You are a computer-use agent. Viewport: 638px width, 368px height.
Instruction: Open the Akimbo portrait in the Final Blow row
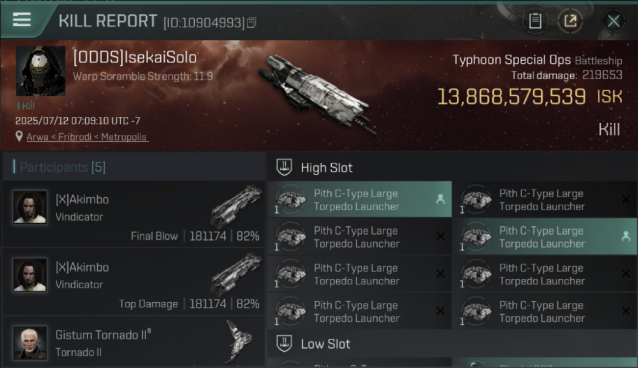[x=30, y=207]
